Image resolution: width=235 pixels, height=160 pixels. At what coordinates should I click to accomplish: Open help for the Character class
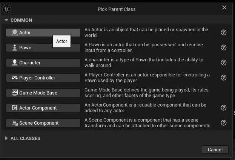click(x=224, y=62)
